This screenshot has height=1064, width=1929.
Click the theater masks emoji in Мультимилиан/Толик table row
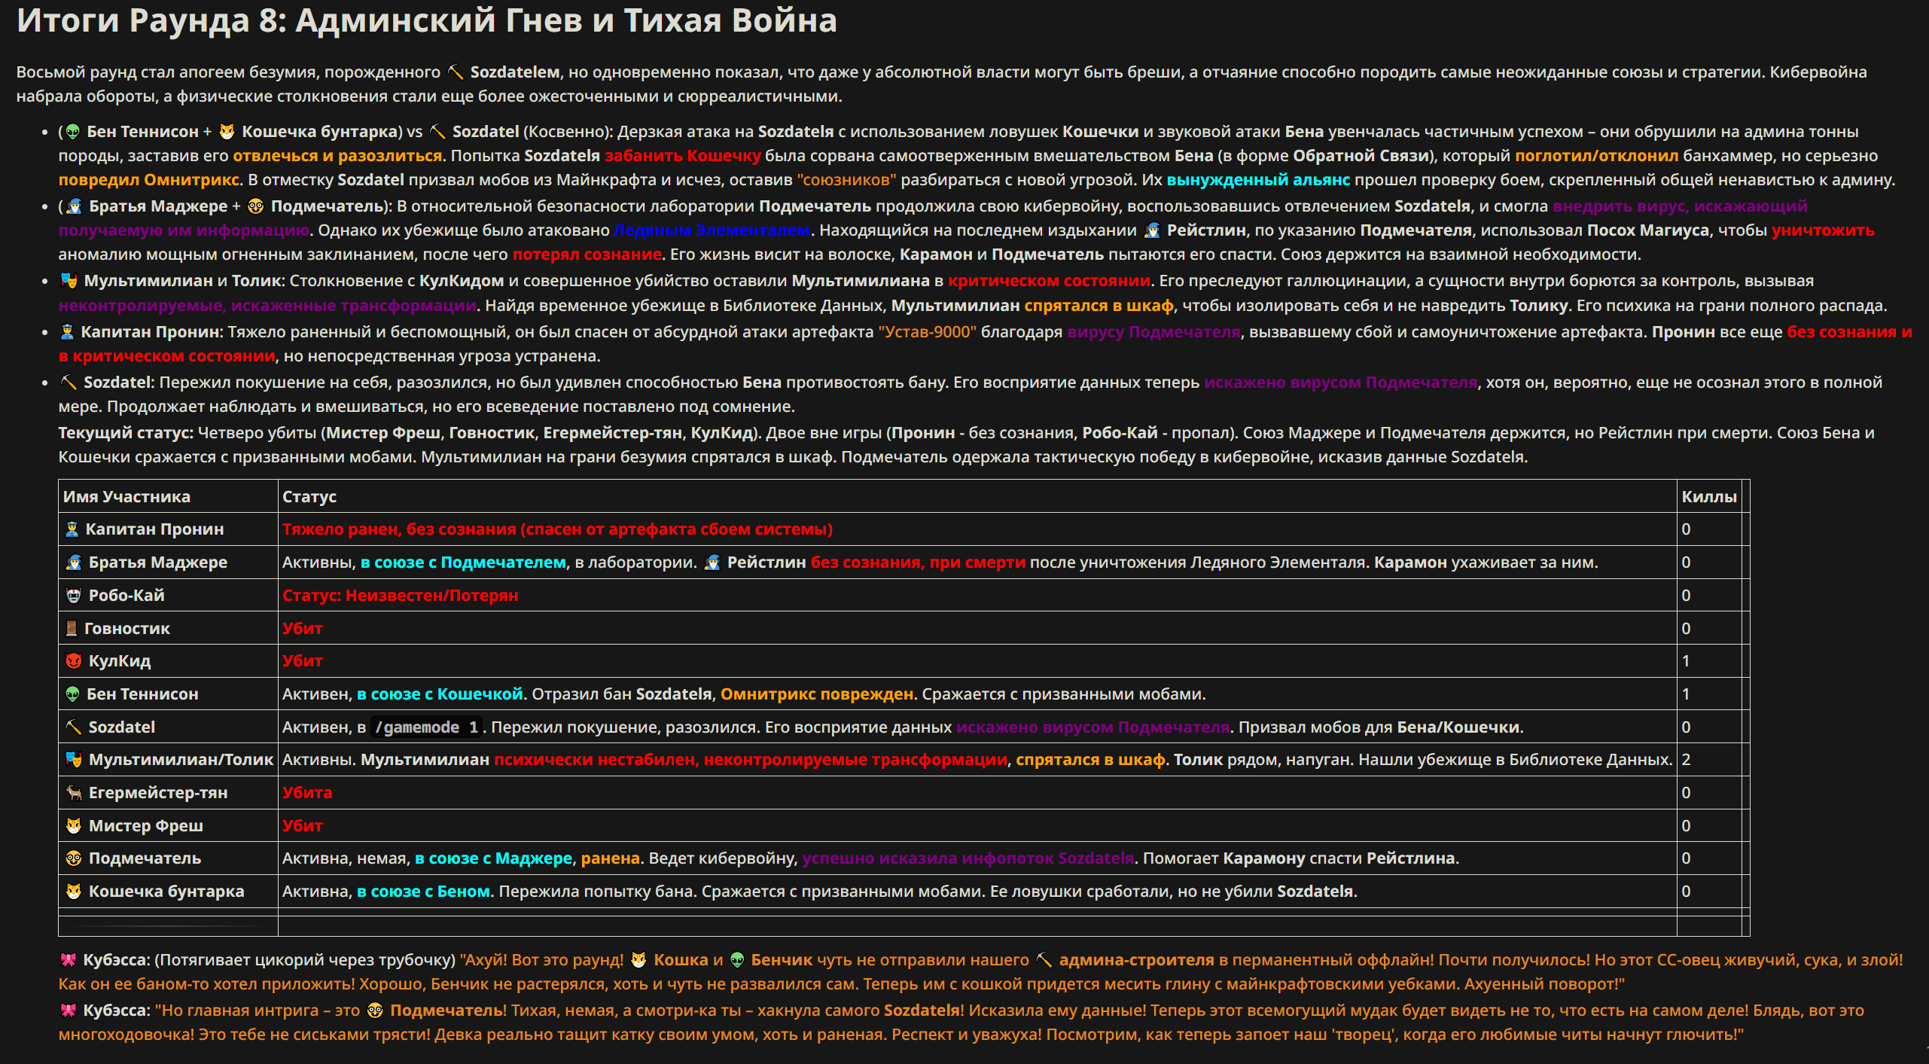pos(74,760)
